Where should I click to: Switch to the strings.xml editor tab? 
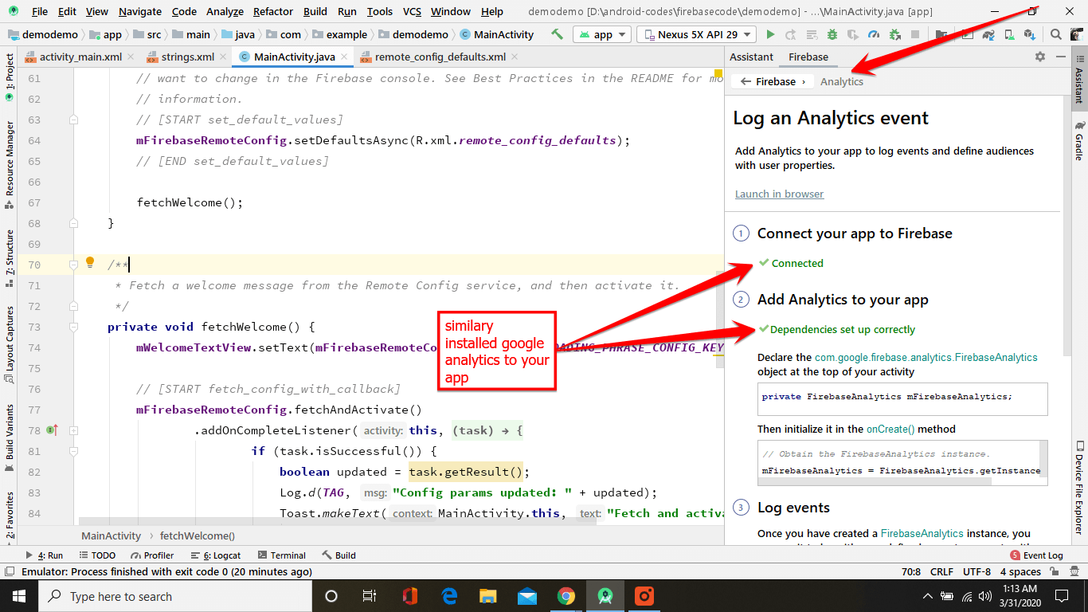188,57
